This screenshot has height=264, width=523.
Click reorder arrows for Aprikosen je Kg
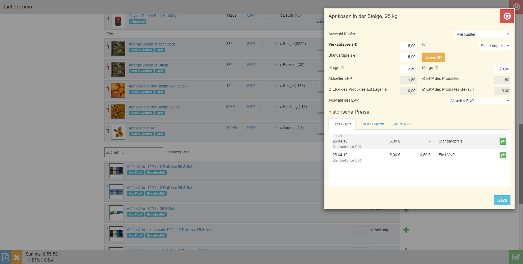108,131
